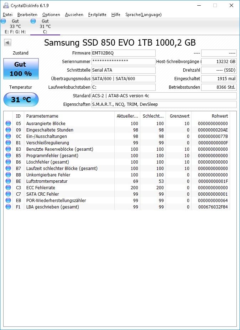This screenshot has width=240, height=330.
Task: Click the Drehzahl value ---- (SSD)
Action: [x=219, y=70]
